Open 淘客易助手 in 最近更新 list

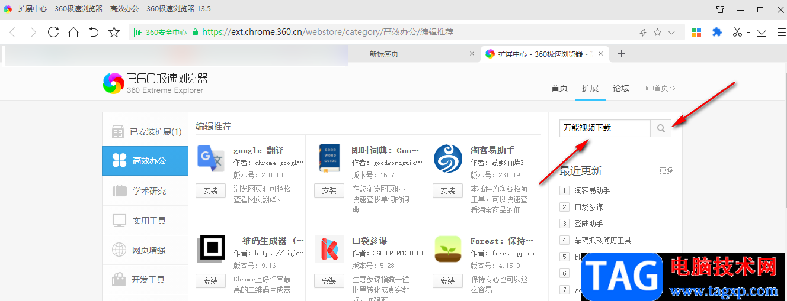point(592,190)
